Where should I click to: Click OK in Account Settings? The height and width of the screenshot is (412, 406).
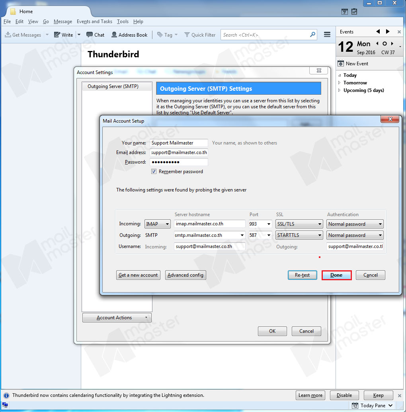click(x=272, y=331)
